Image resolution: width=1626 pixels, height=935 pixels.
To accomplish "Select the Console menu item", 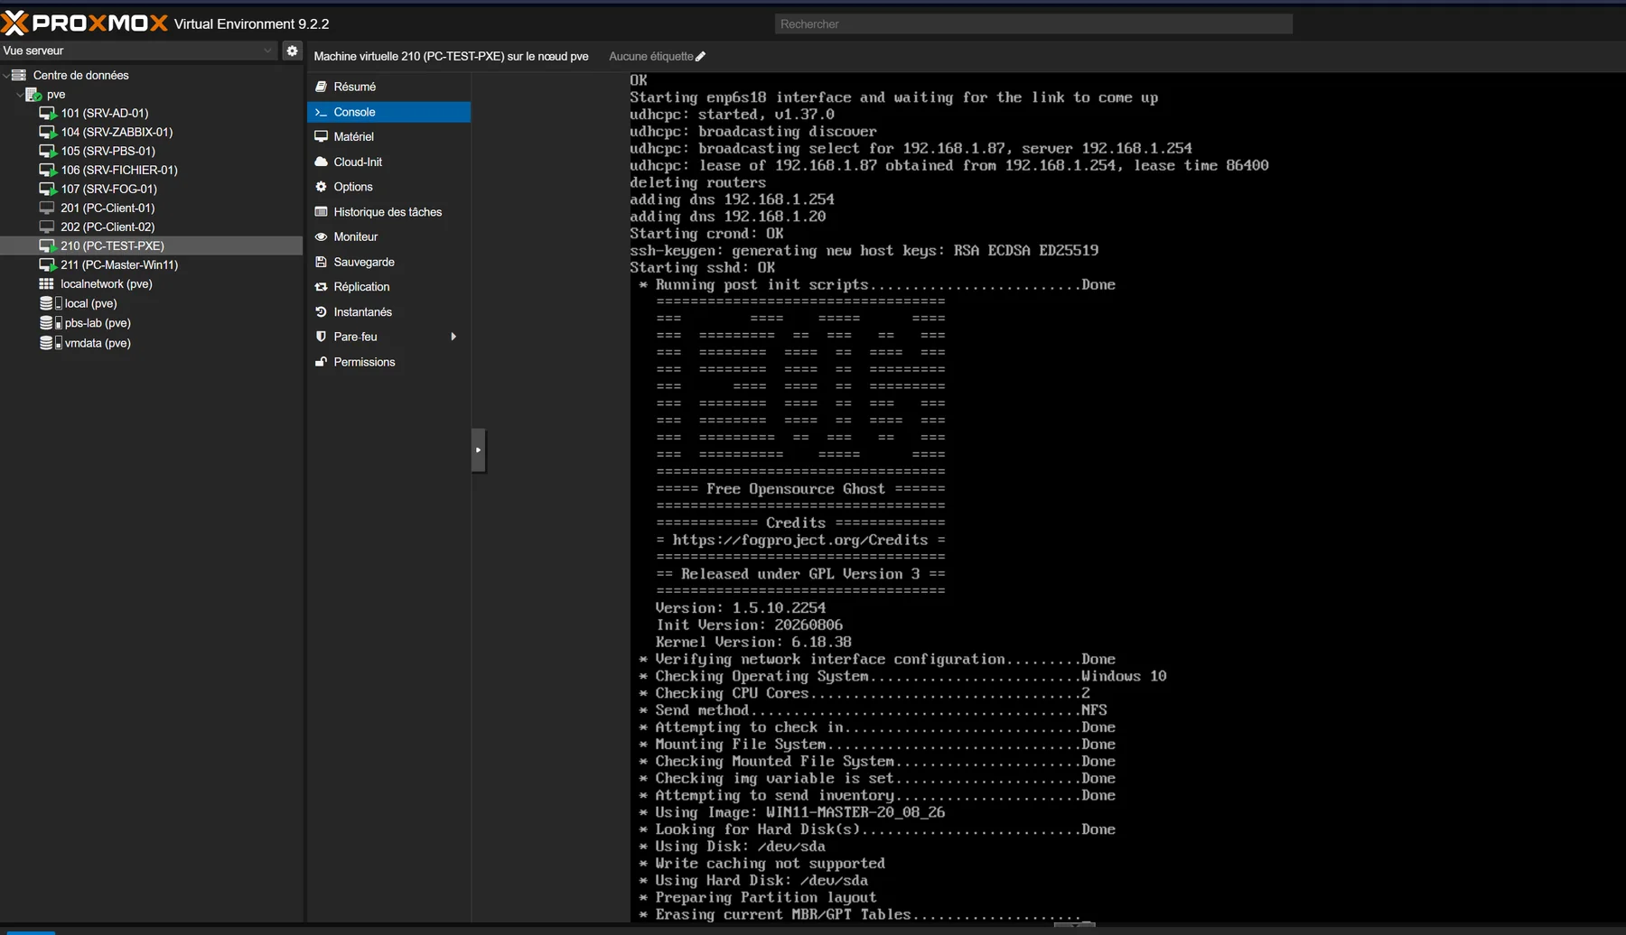I will [x=388, y=112].
